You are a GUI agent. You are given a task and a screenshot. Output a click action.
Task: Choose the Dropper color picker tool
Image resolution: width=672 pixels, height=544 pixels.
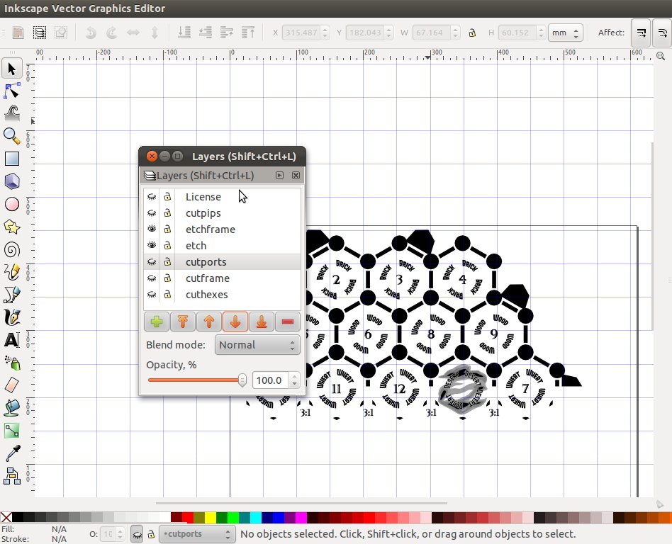point(11,453)
